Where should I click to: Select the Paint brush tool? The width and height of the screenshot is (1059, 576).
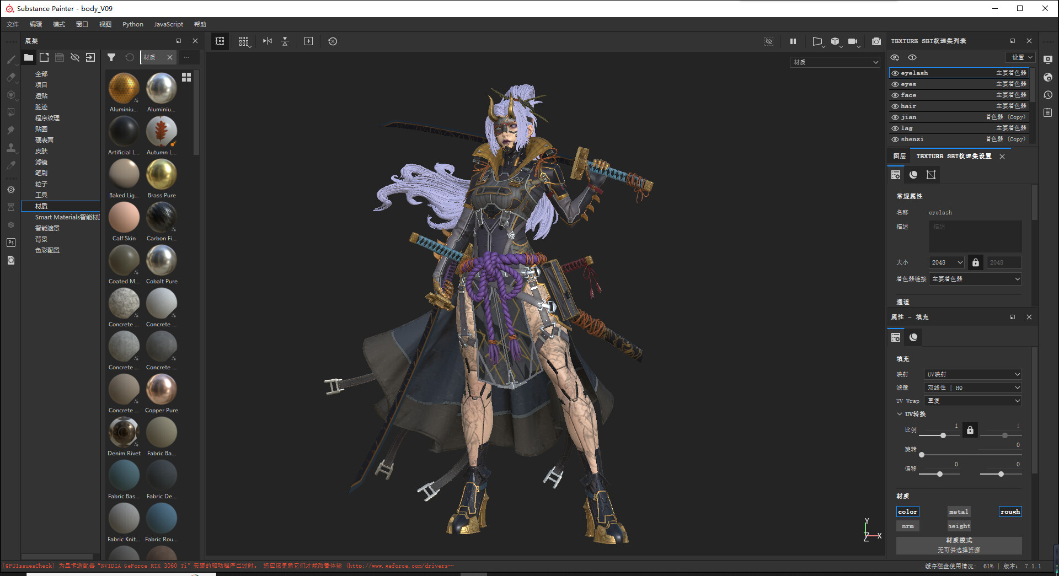pos(11,59)
